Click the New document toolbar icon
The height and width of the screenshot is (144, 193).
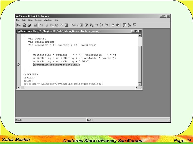(x=24, y=25)
